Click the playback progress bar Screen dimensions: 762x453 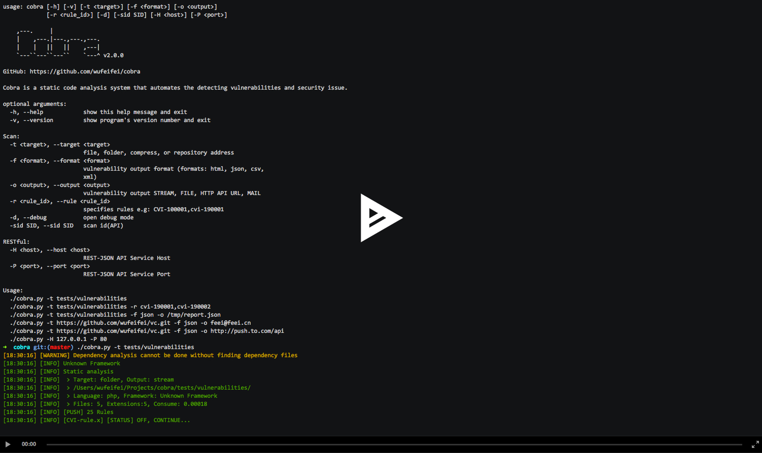pyautogui.click(x=394, y=444)
